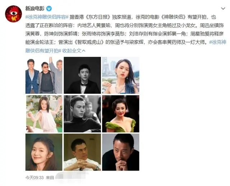230x186 pixels.
Task: Expand the post options chevron at top right
Action: click(x=223, y=9)
